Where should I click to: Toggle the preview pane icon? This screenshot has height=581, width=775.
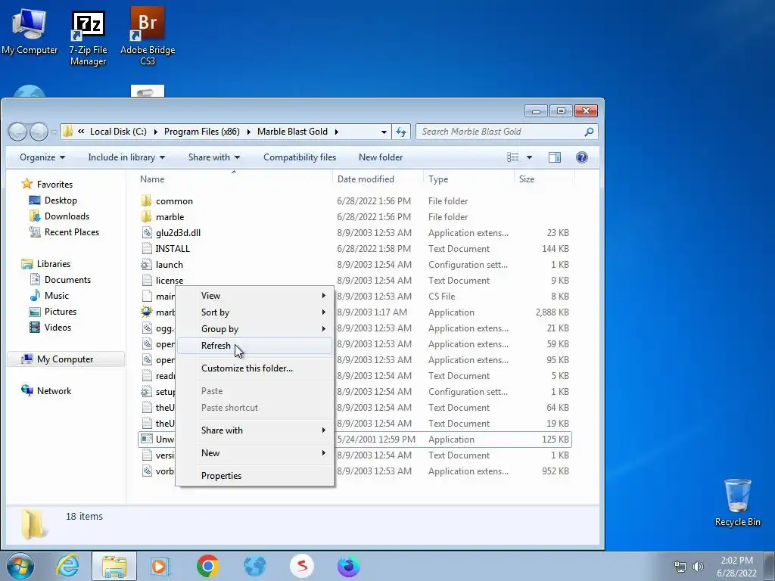pos(555,157)
